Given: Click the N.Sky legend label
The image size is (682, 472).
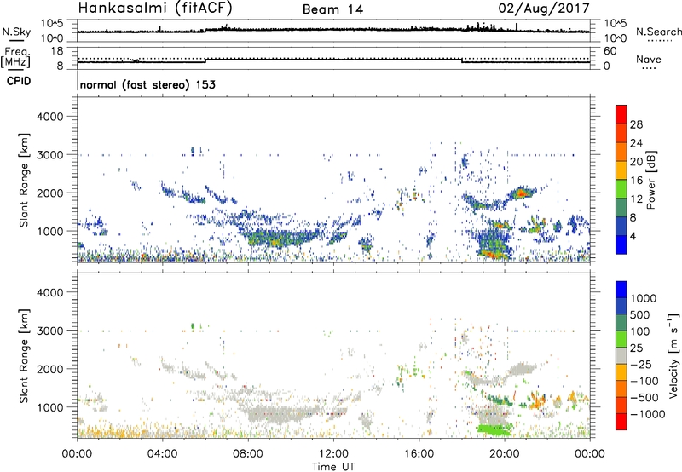Looking at the screenshot, I should (x=16, y=32).
